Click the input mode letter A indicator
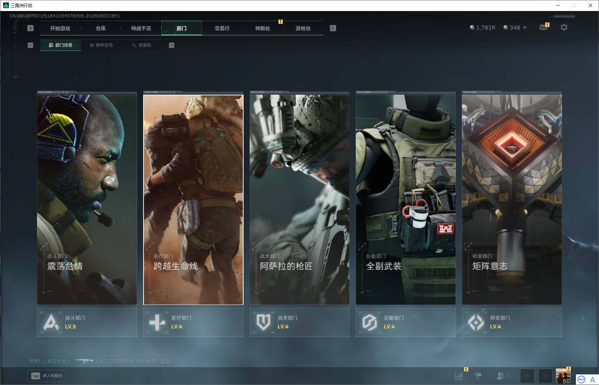Screen dimensions: 599x385 (593, 380)
